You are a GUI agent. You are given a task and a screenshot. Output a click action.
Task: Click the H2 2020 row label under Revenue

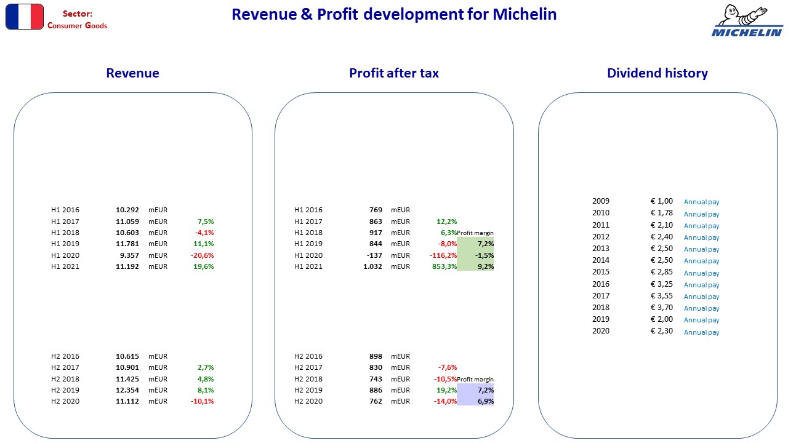(65, 401)
